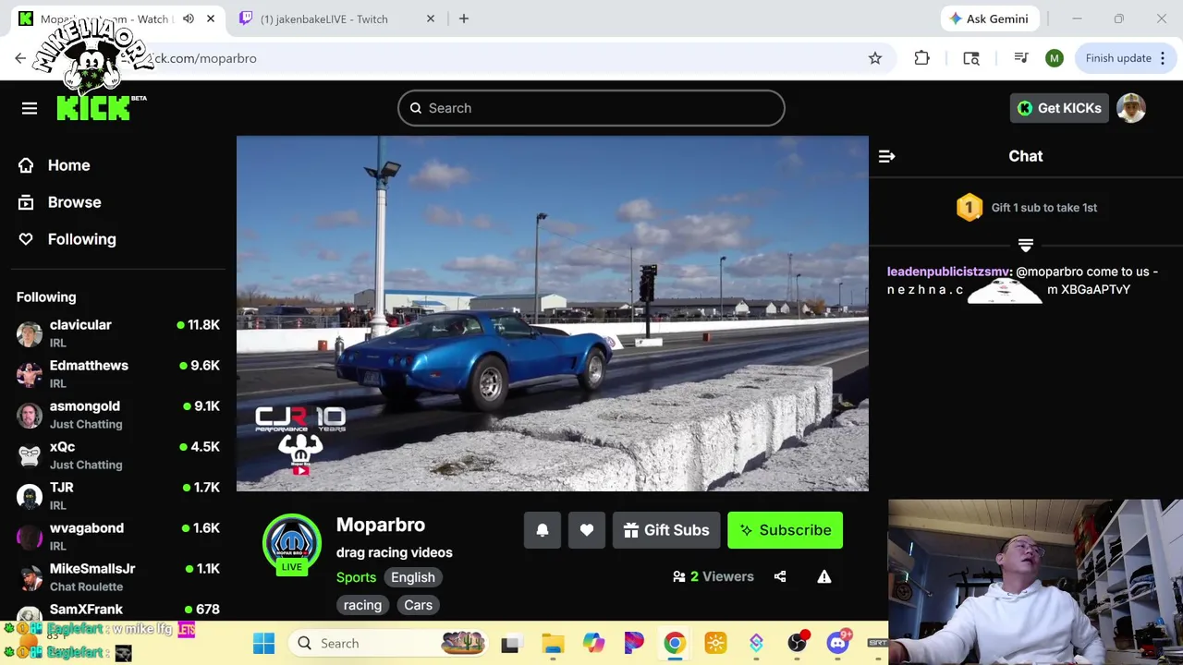Viewport: 1183px width, 665px height.
Task: Open the Sports category link
Action: pyautogui.click(x=356, y=577)
